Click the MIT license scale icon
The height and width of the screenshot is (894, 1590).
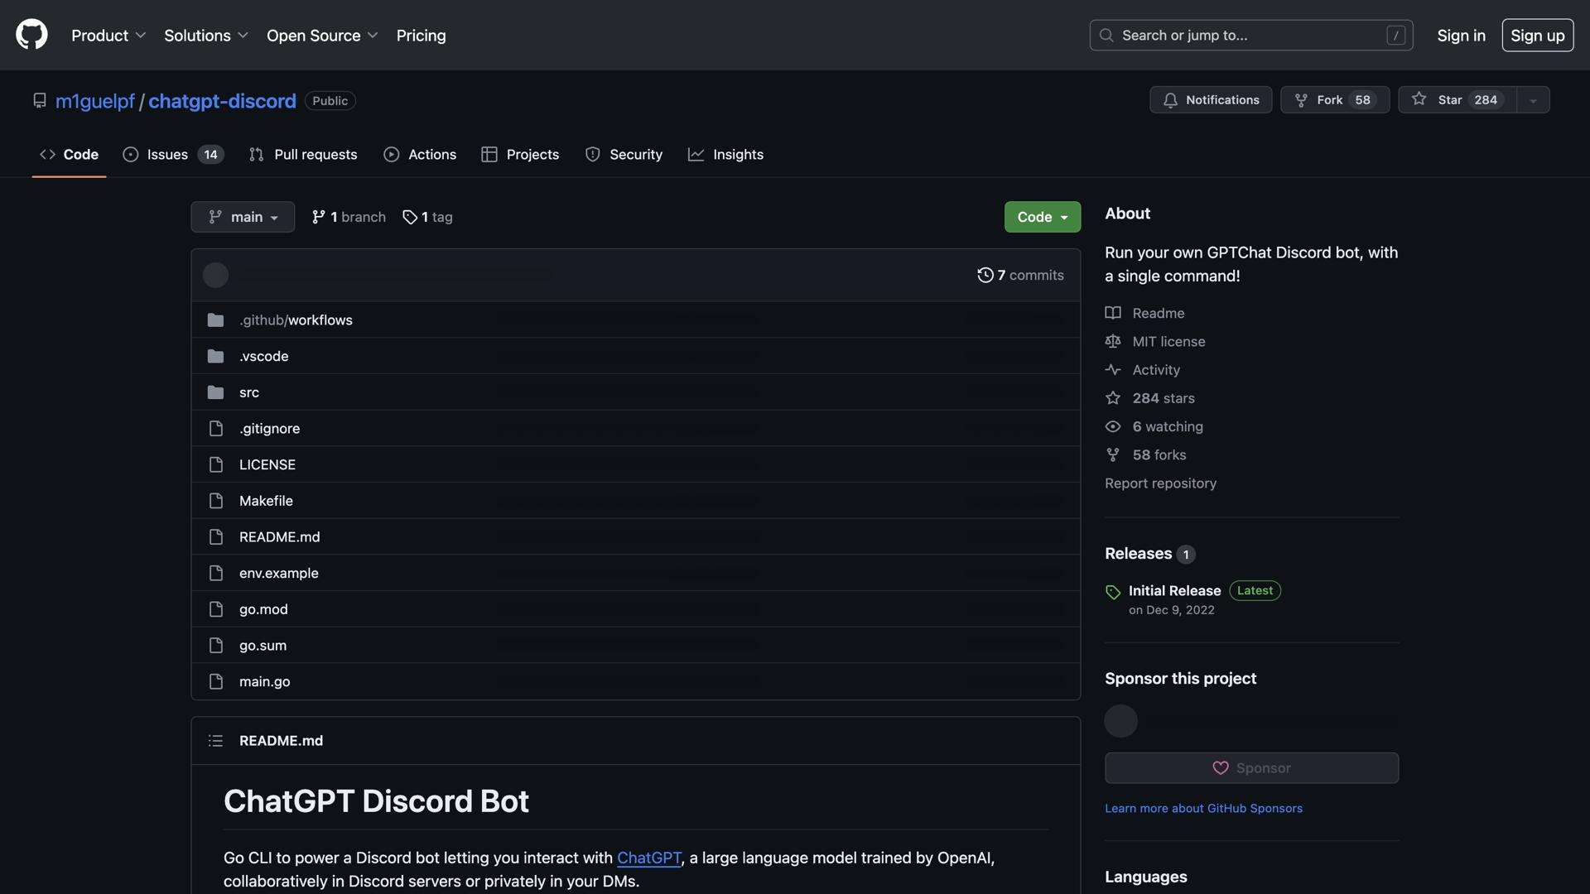coord(1112,341)
